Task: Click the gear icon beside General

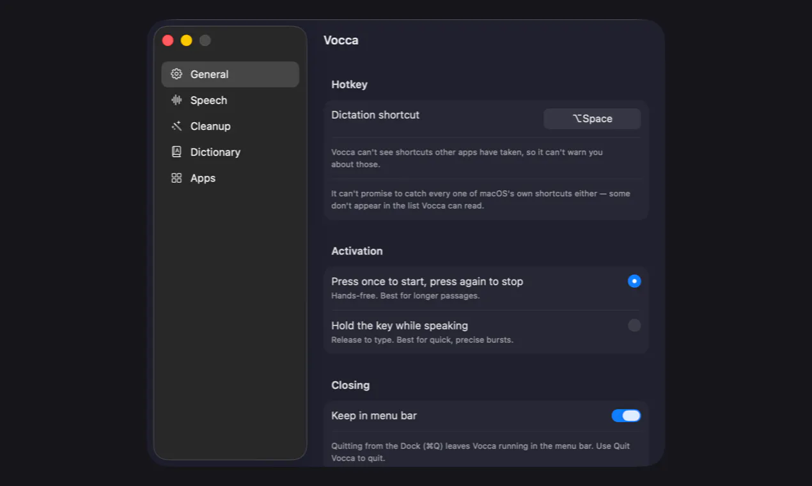Action: (x=176, y=74)
